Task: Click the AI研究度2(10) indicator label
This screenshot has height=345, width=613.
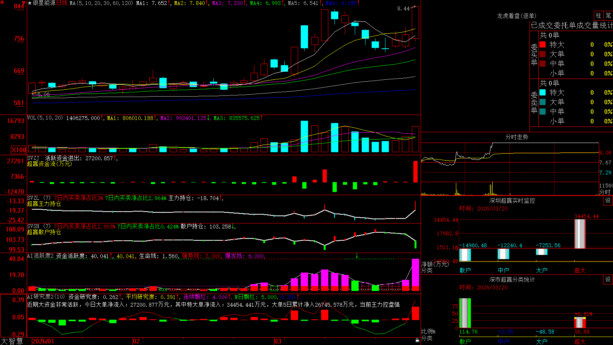Action: point(46,297)
